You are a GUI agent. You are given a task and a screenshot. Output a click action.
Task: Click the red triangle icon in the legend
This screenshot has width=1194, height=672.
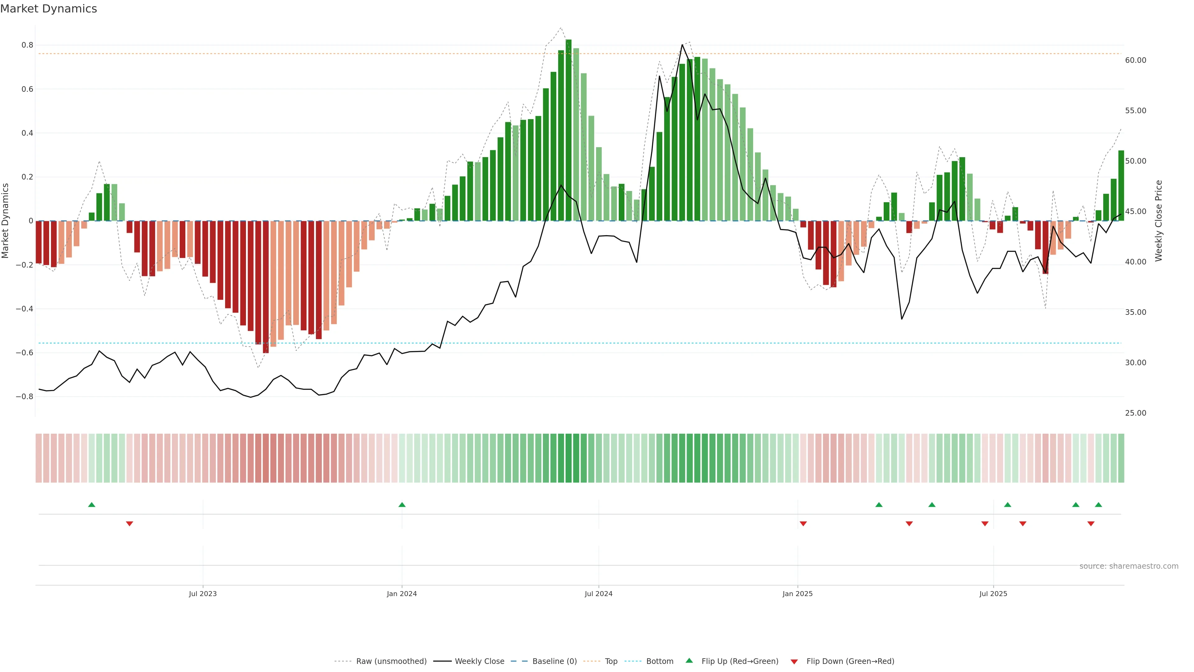coord(794,662)
